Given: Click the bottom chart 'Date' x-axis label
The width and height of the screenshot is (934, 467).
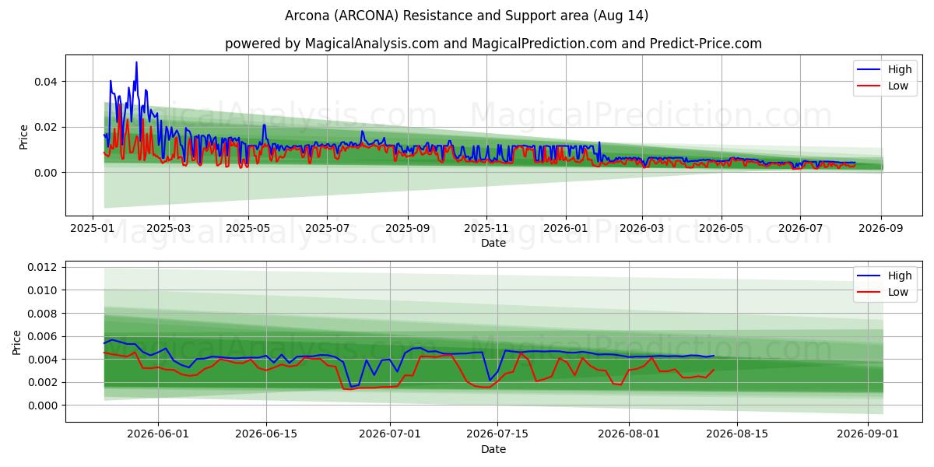Looking at the screenshot, I should (x=493, y=449).
